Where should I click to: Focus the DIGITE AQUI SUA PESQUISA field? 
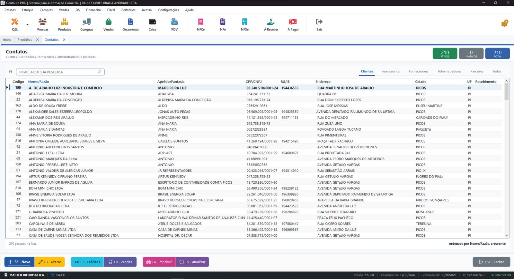point(60,72)
